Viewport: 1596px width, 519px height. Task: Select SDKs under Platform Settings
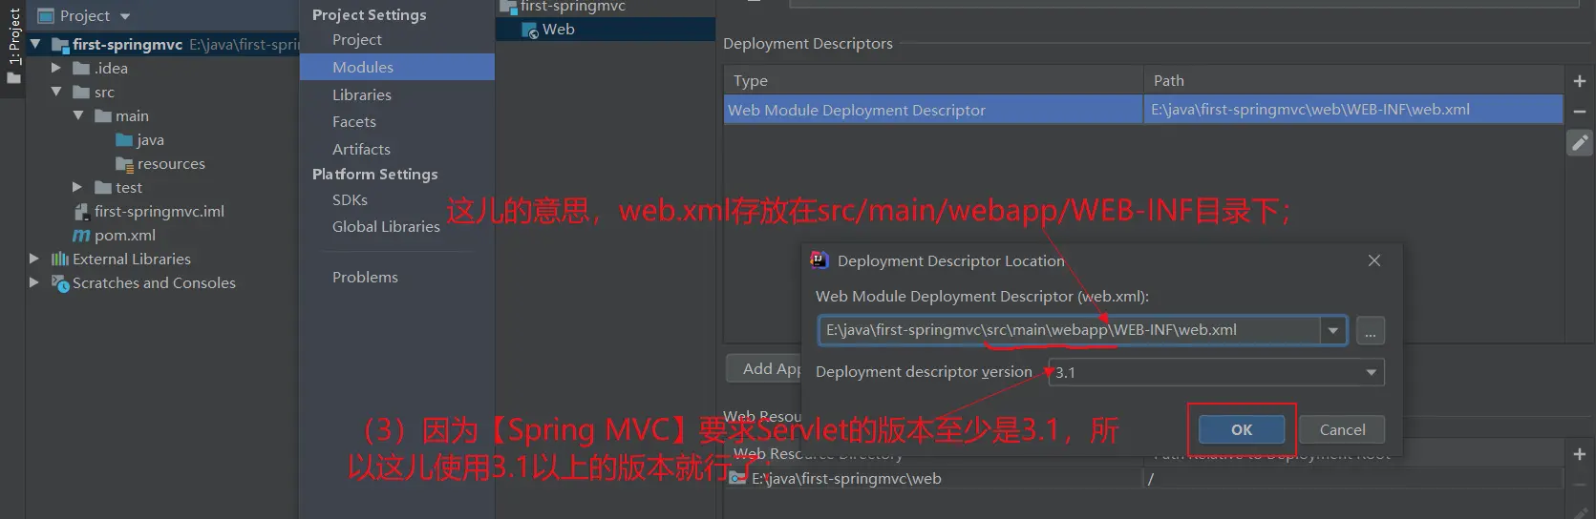350,200
